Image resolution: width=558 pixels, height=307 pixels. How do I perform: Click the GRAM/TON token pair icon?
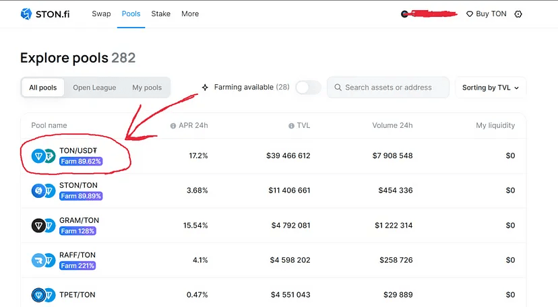(x=43, y=226)
